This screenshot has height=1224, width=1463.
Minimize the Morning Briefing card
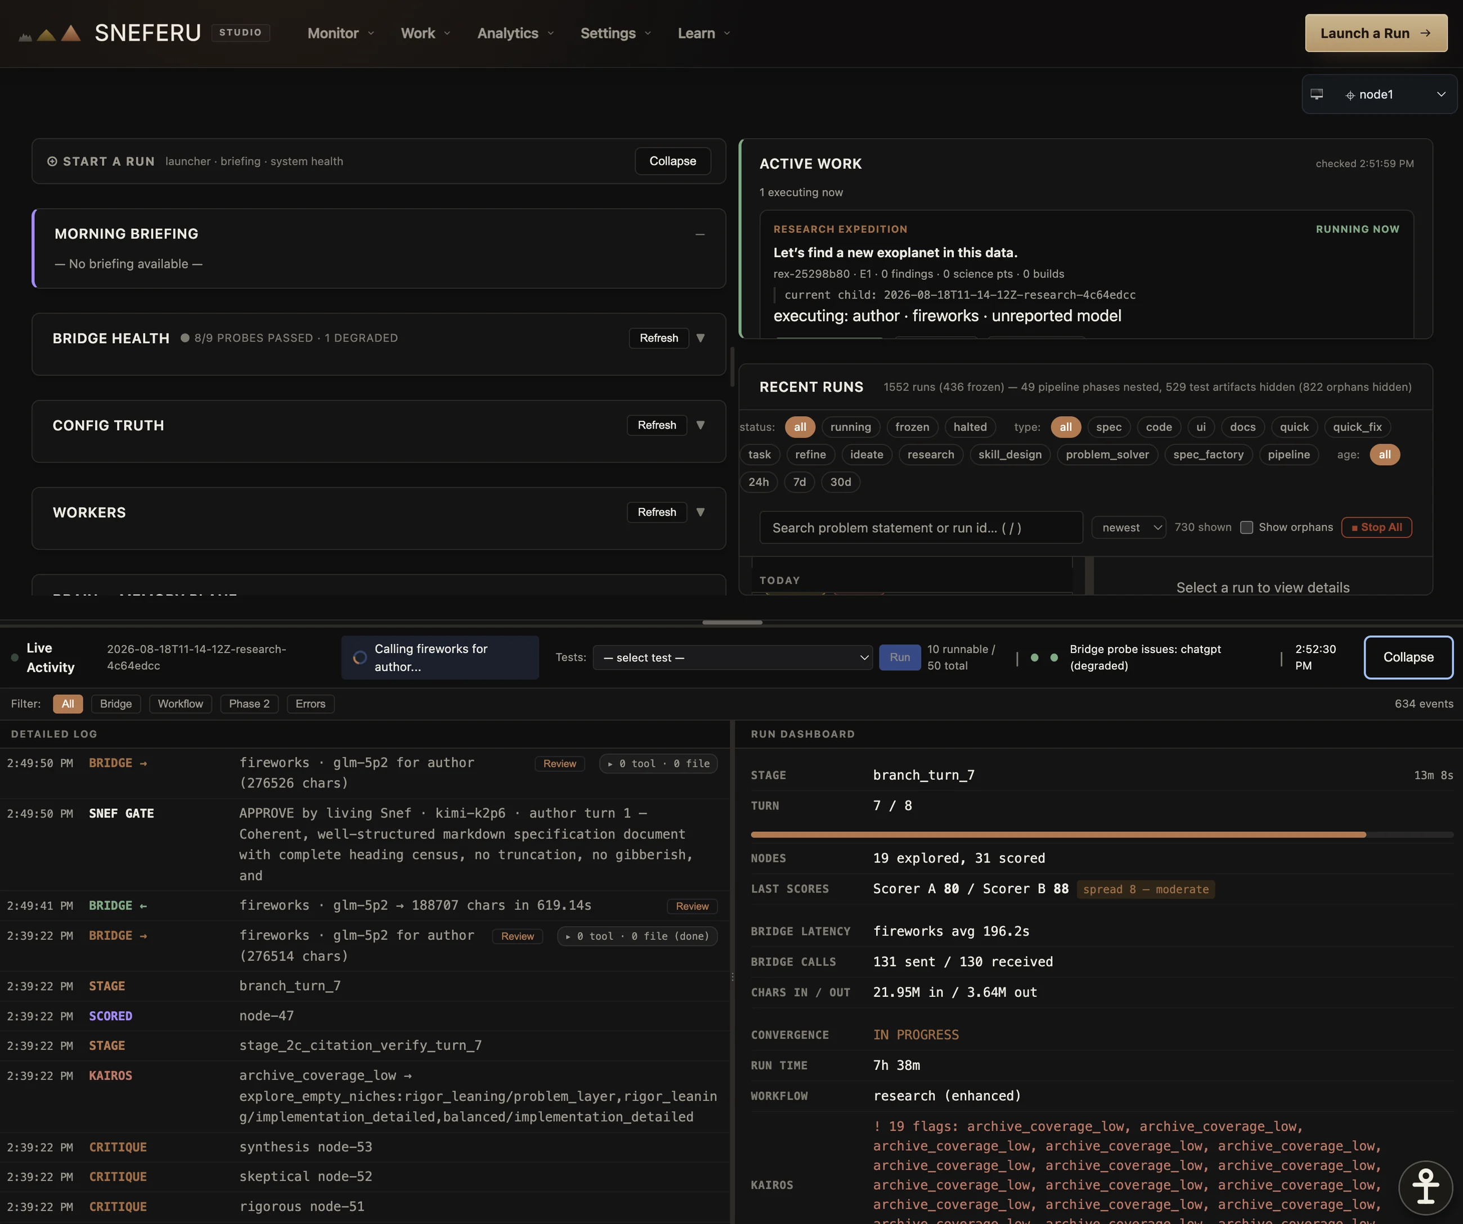point(700,235)
